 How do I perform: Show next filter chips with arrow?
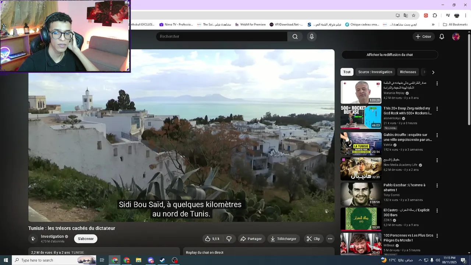click(433, 72)
